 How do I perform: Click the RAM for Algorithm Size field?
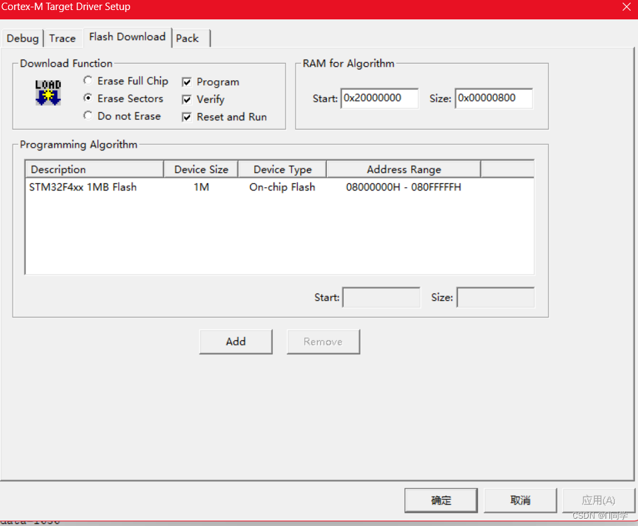click(x=494, y=98)
